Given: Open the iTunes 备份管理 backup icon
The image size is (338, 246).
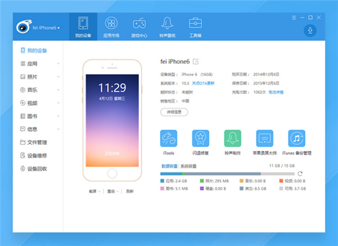Looking at the screenshot, I should coord(297,138).
